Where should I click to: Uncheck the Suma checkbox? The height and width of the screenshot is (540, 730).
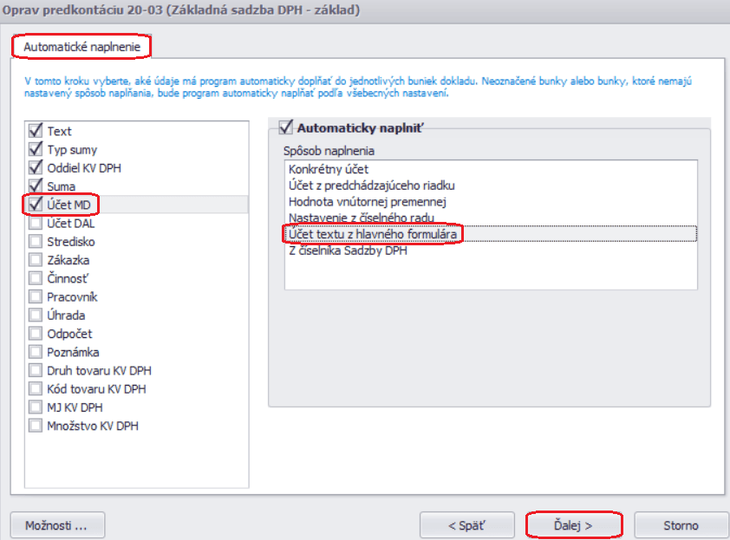click(x=36, y=185)
